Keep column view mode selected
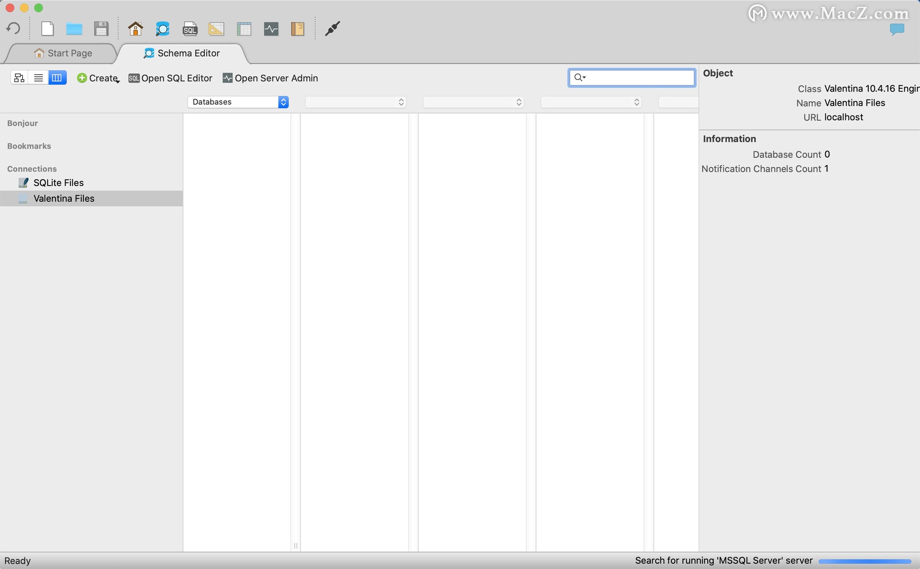Screen dimensions: 920x569 click(x=57, y=78)
